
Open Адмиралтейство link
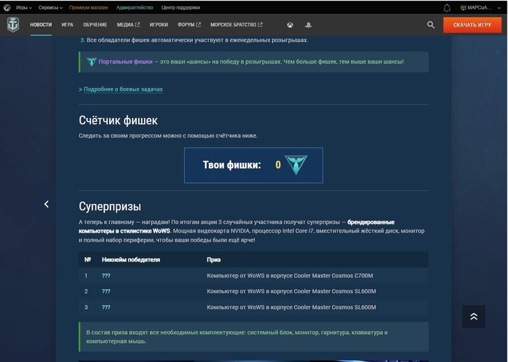[x=135, y=8]
